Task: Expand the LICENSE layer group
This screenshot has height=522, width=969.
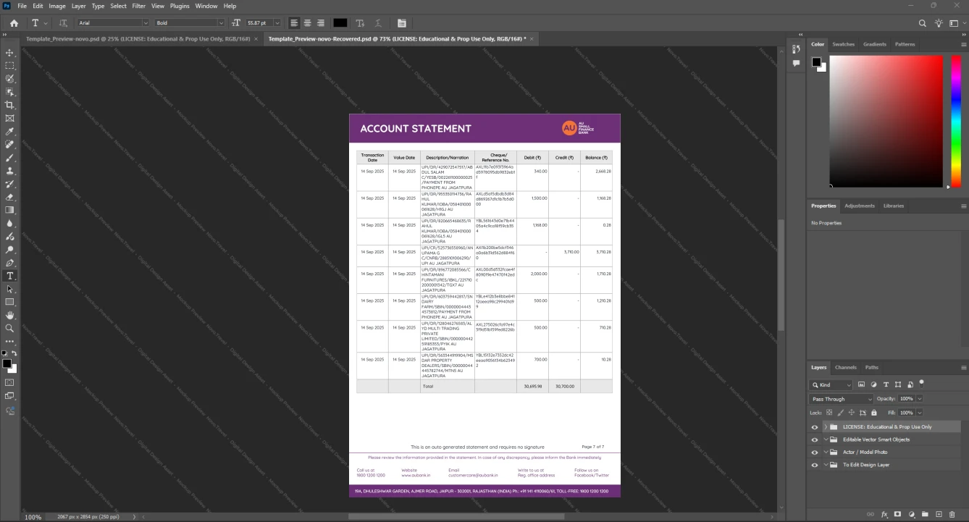Action: (826, 427)
